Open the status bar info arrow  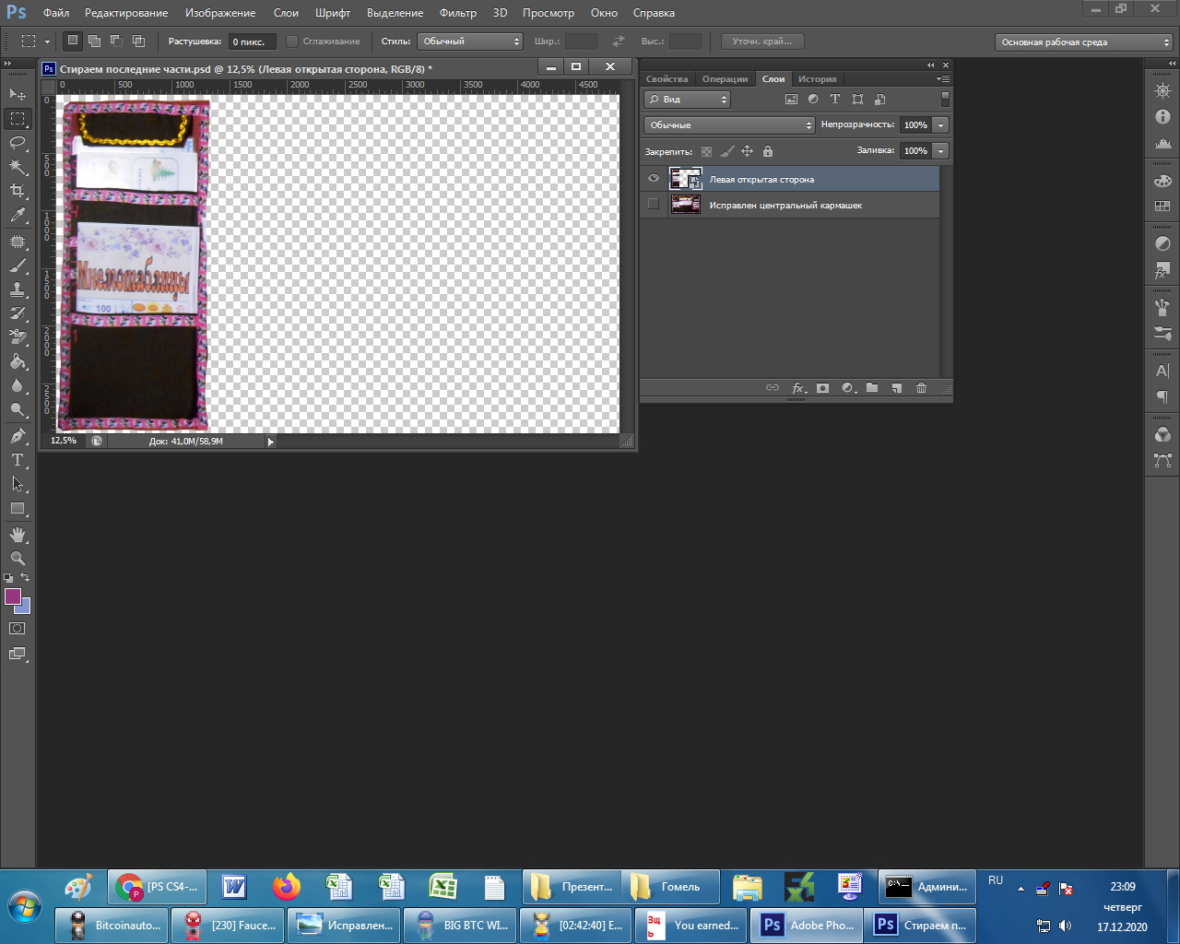click(x=270, y=442)
